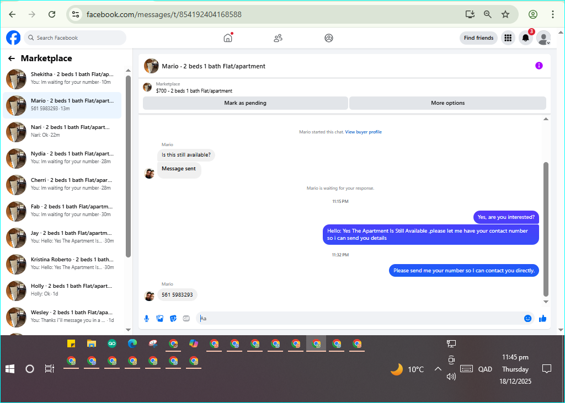Click the sticker picker icon

pyautogui.click(x=173, y=318)
